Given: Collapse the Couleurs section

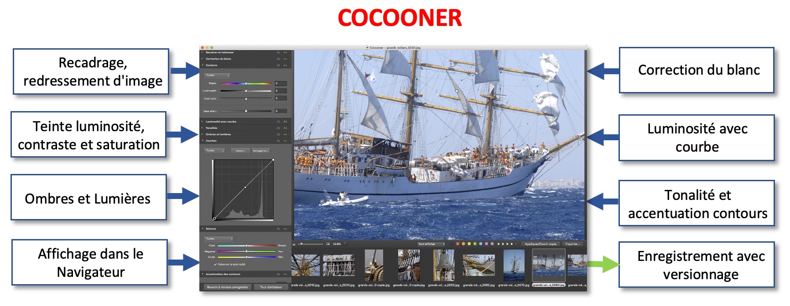Looking at the screenshot, I should [202, 65].
